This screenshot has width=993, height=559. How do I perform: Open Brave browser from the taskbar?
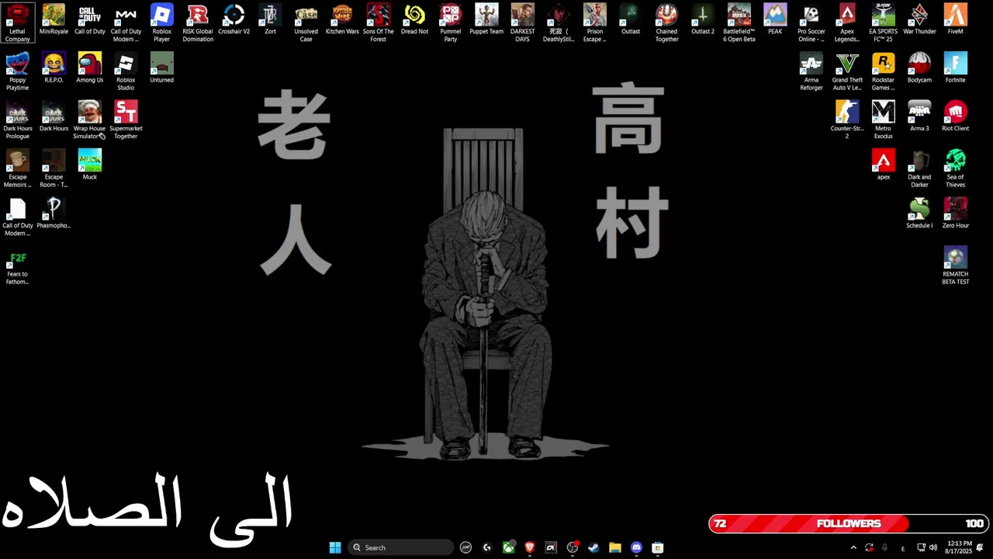click(530, 547)
